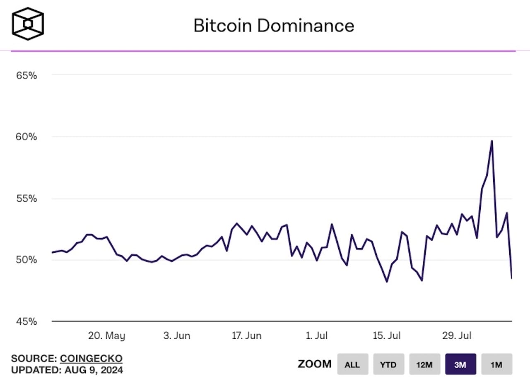Click the 15. Jul axis label
530x383 pixels.
387,335
